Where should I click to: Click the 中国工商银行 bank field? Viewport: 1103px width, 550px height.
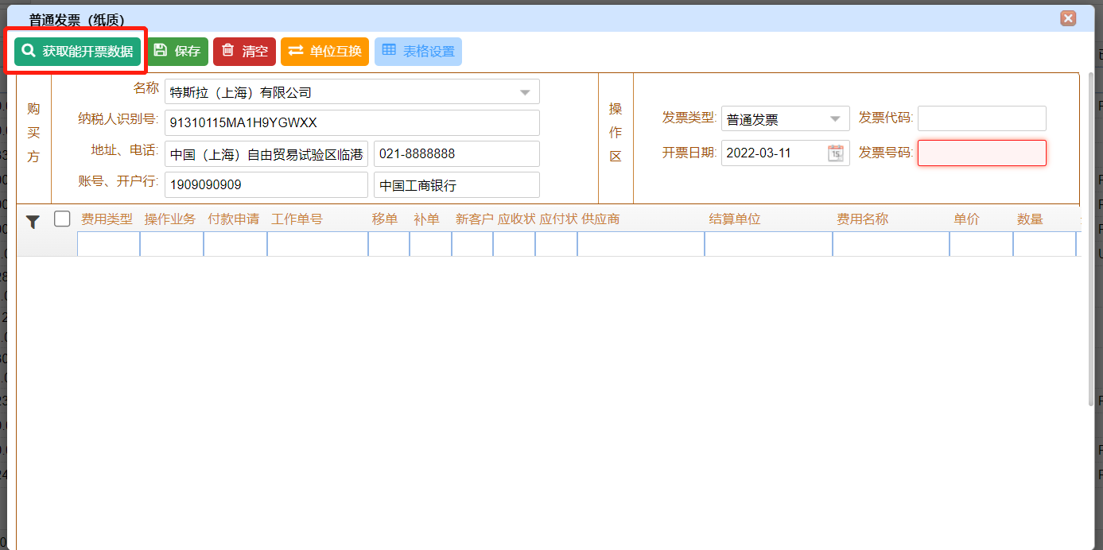pyautogui.click(x=456, y=185)
